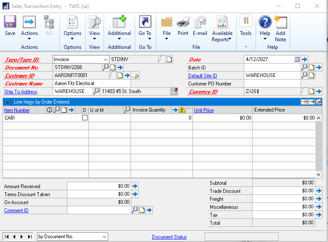The width and height of the screenshot is (328, 242).
Task: Delete row icon in line items header
Action: (x=304, y=102)
